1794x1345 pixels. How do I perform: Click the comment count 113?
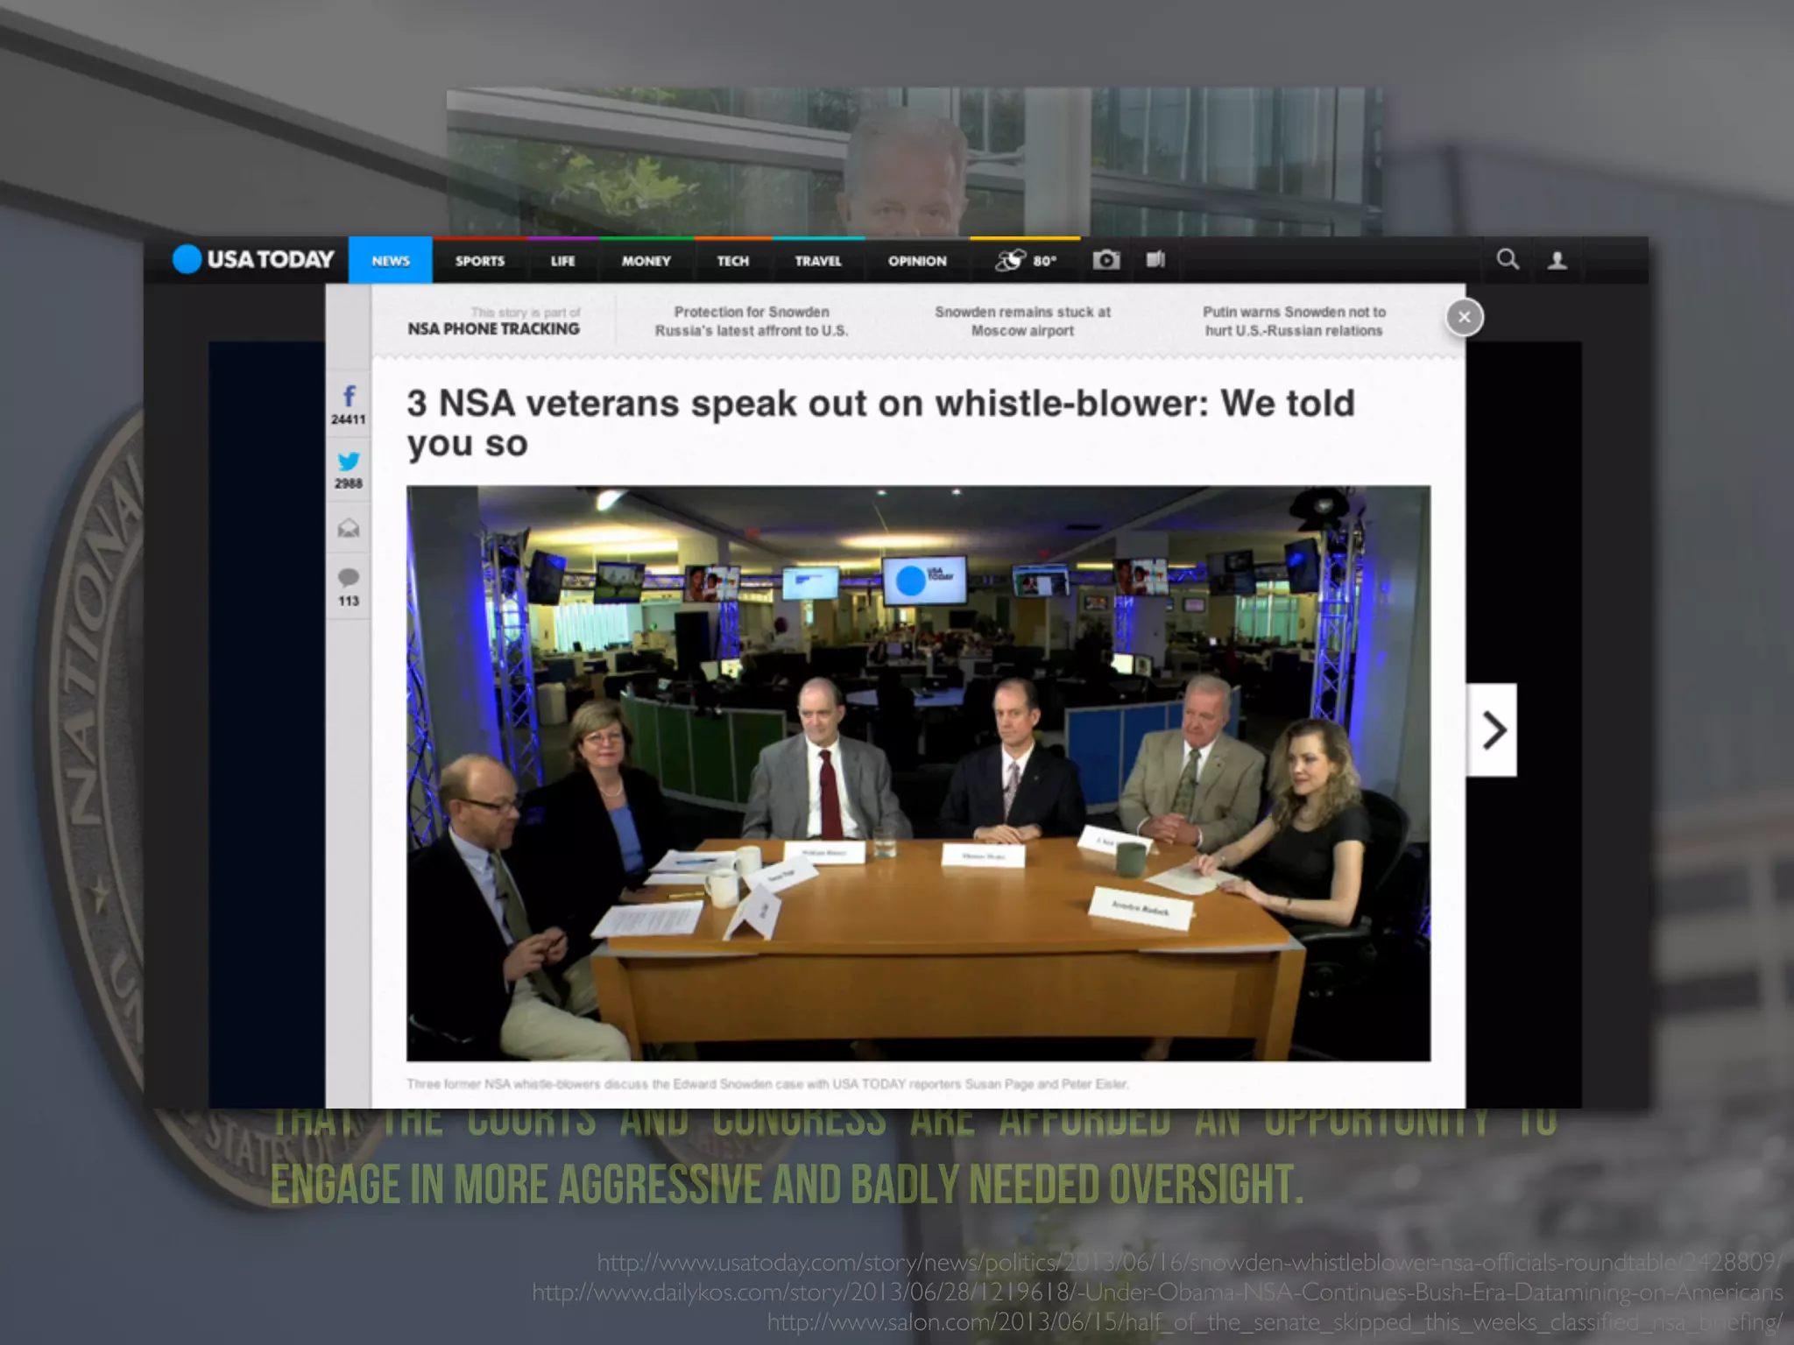(349, 601)
